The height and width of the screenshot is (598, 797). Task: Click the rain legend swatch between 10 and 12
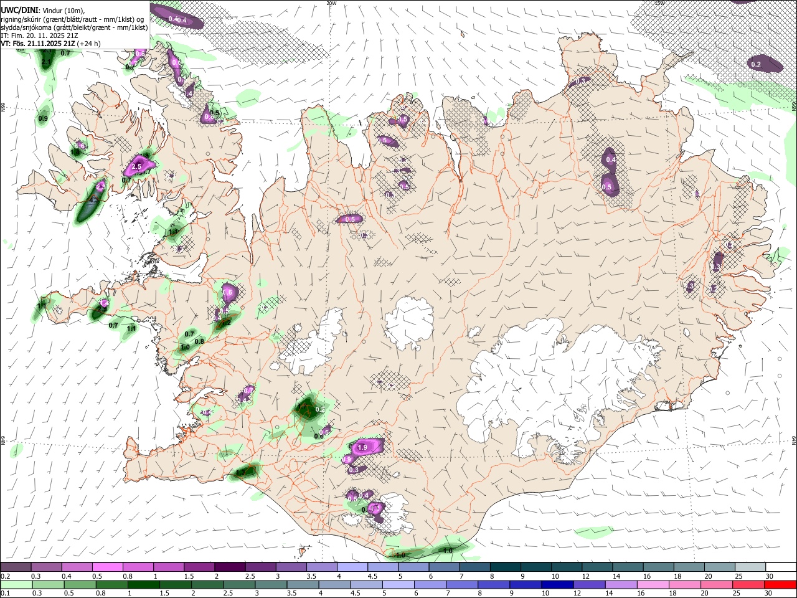tap(557, 584)
